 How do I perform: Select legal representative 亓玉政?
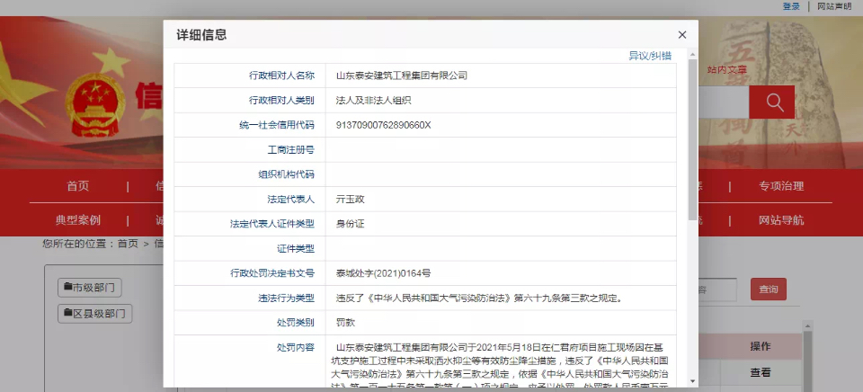click(351, 200)
